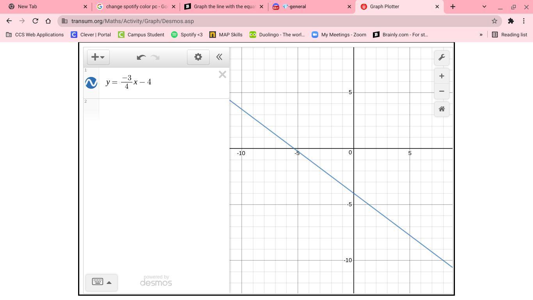Close the Brainly Graph the line tab
The height and width of the screenshot is (300, 533).
pyautogui.click(x=262, y=7)
